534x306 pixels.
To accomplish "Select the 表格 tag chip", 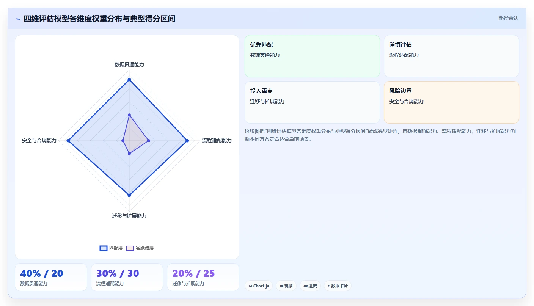I will pos(286,286).
